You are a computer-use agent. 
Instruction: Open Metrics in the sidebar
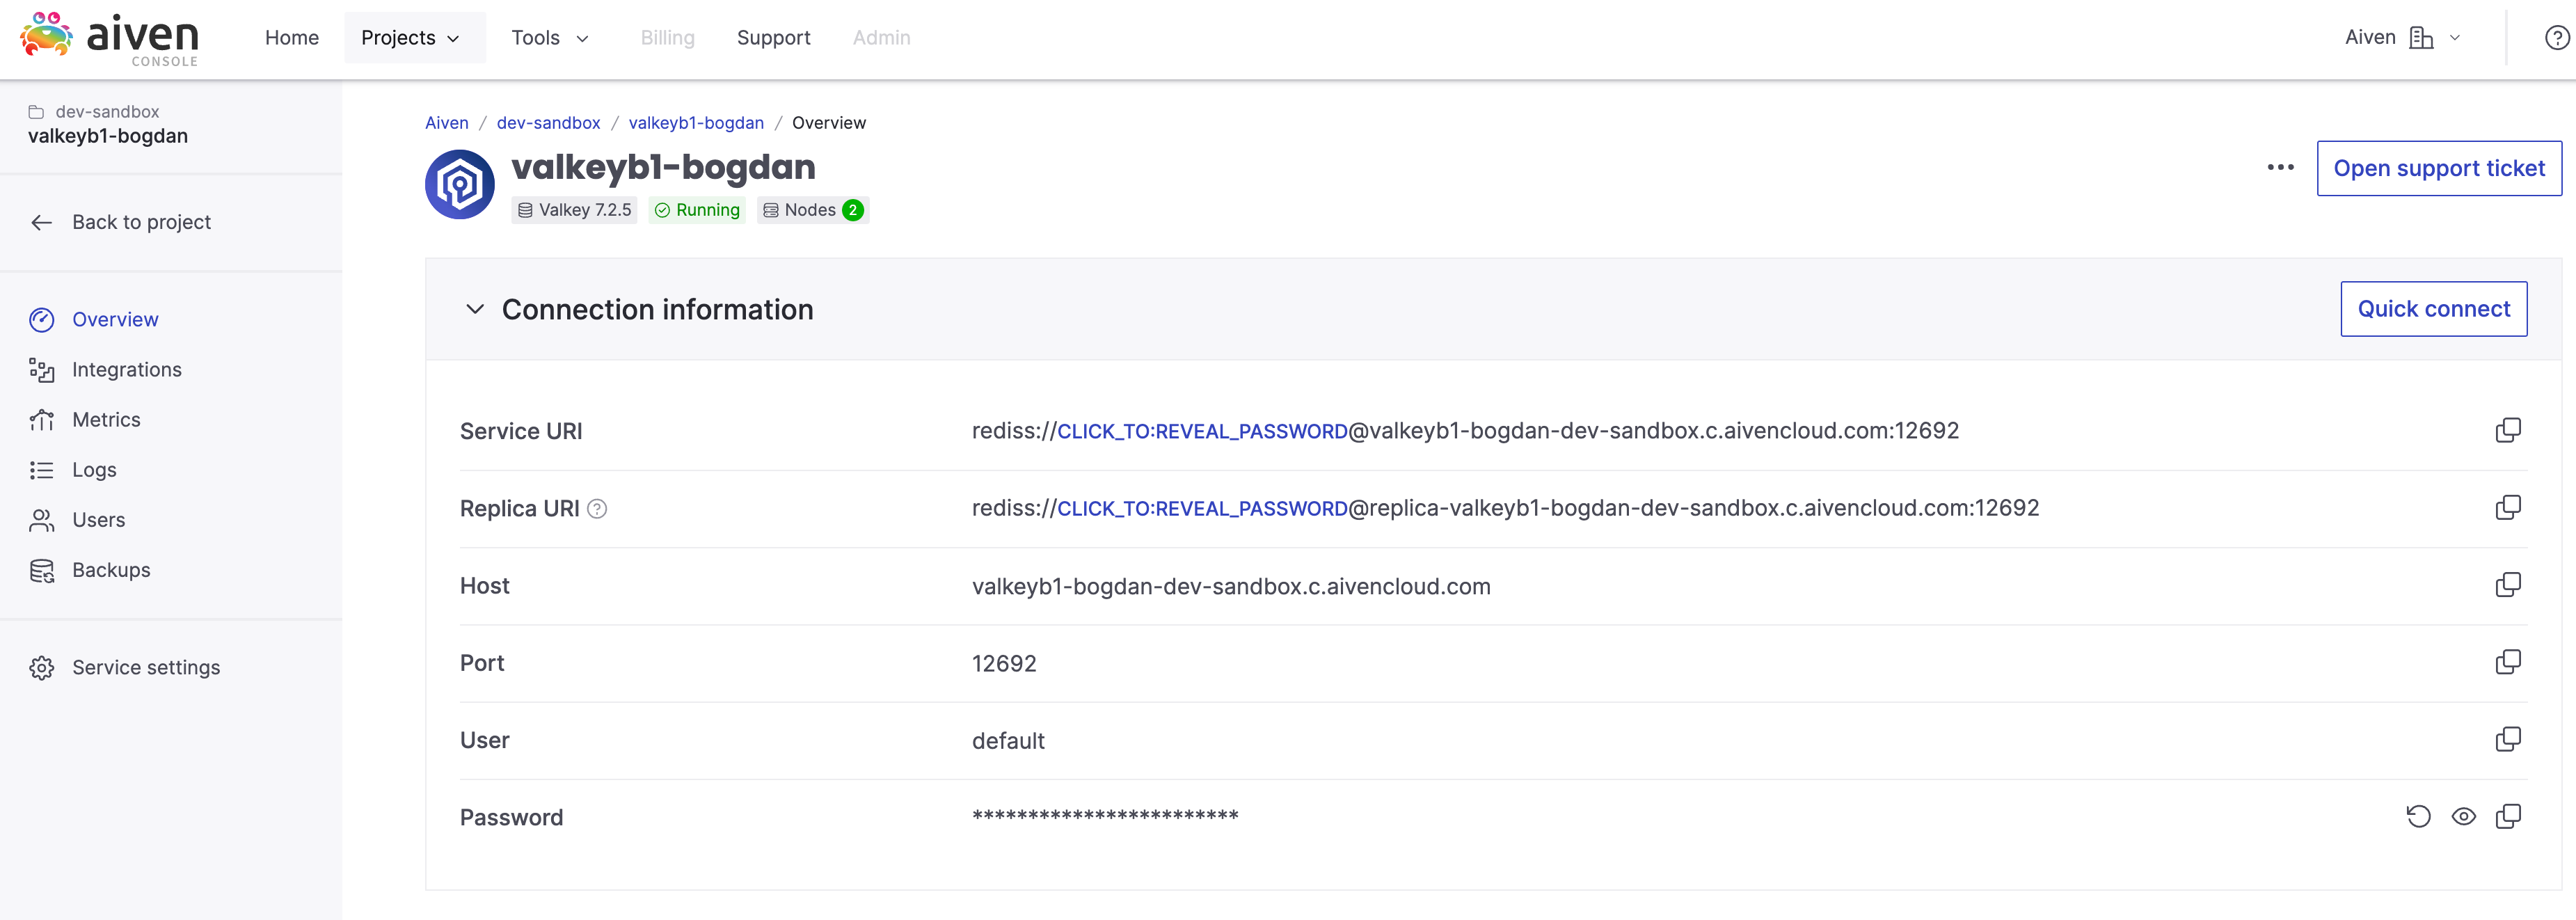coord(106,419)
